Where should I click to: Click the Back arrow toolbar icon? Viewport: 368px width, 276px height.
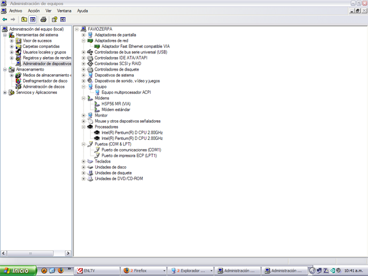[5, 20]
